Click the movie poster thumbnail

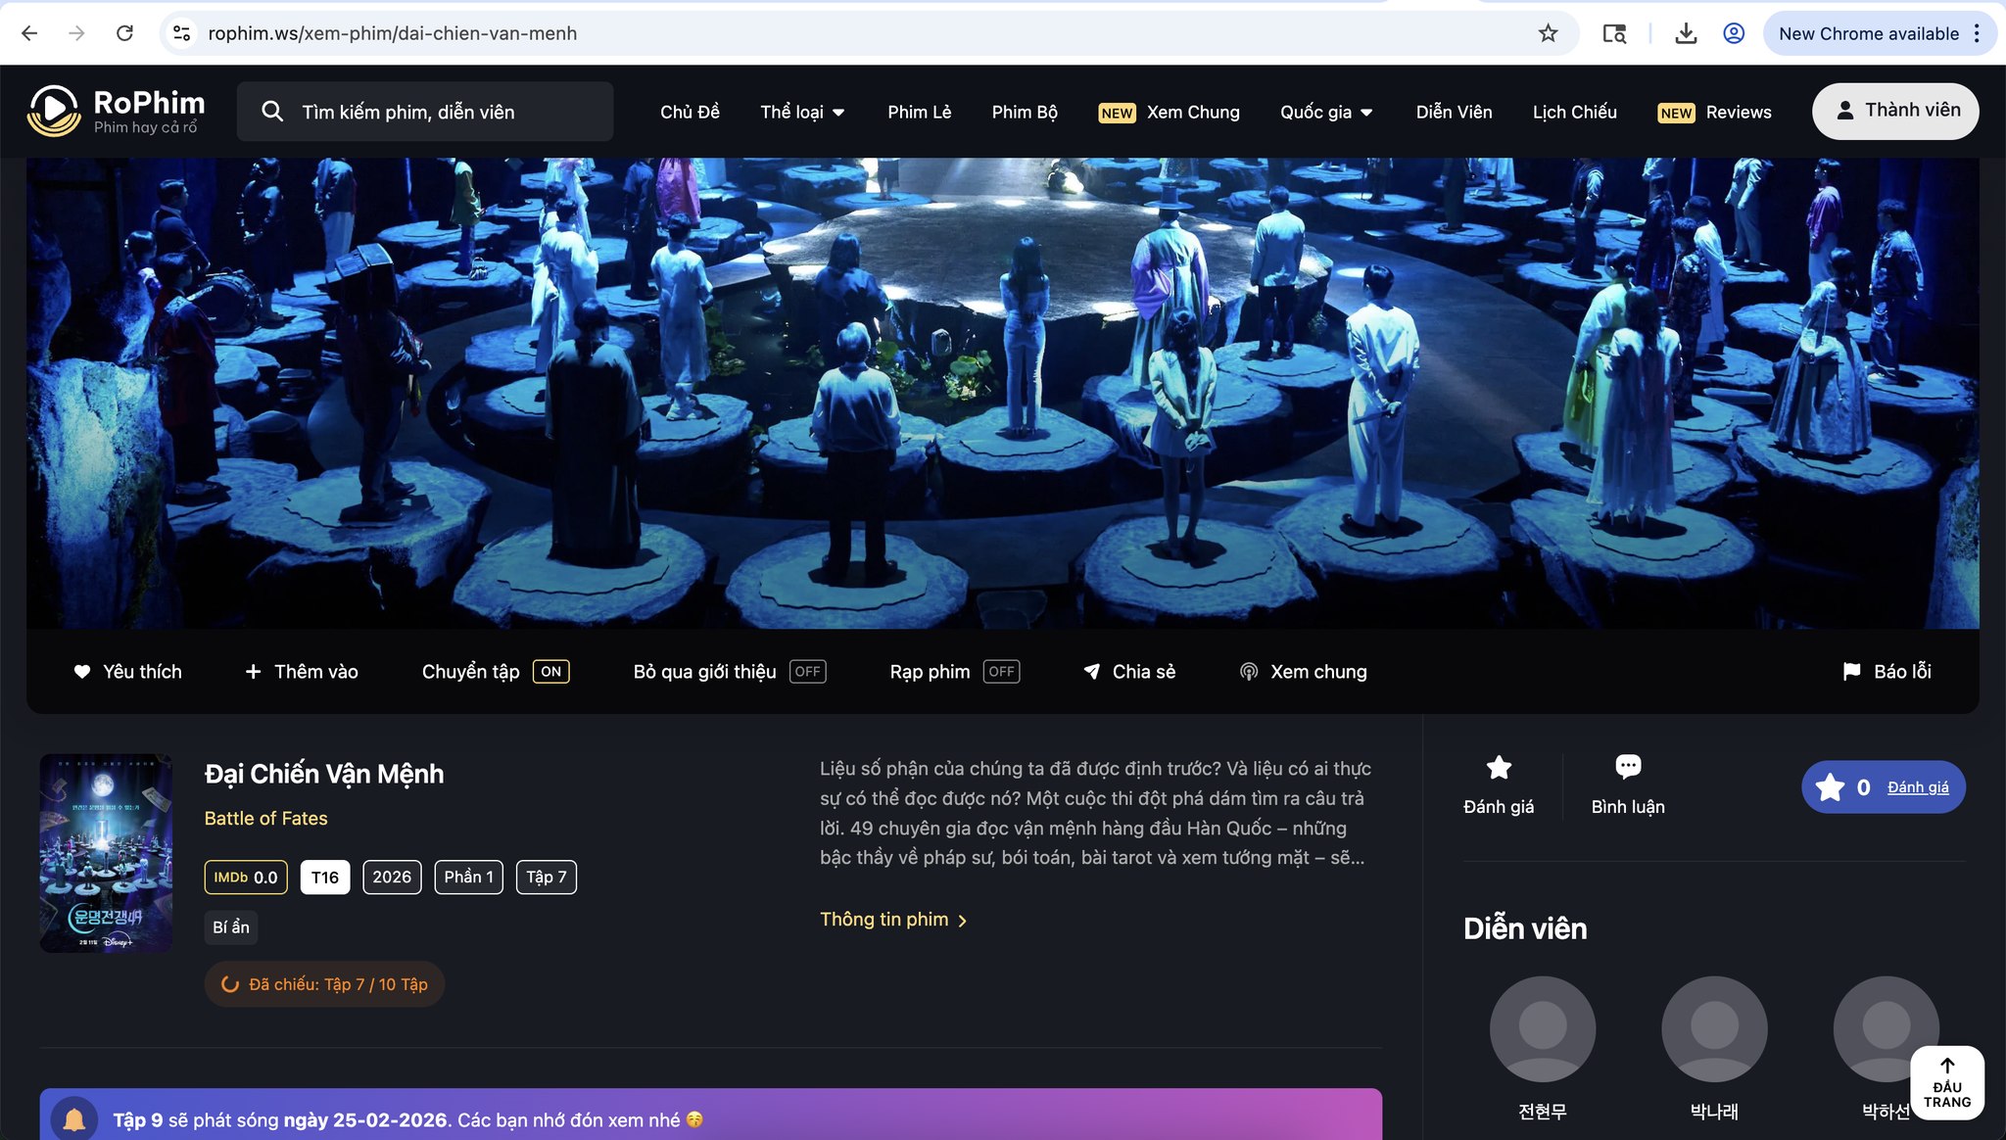pos(106,852)
